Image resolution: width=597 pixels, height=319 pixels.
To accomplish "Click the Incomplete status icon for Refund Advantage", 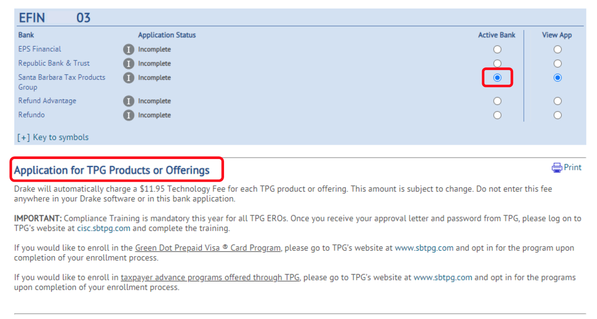I will pyautogui.click(x=129, y=101).
